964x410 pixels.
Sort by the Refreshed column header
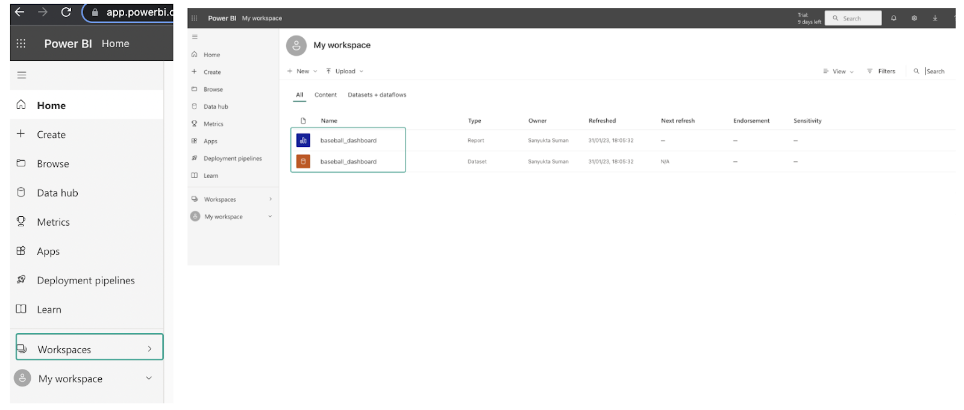602,121
